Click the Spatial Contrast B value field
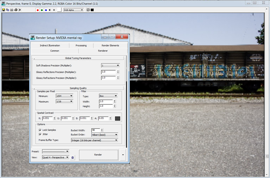Image resolution: width=270 pixels, height=178 pixels. [84, 118]
